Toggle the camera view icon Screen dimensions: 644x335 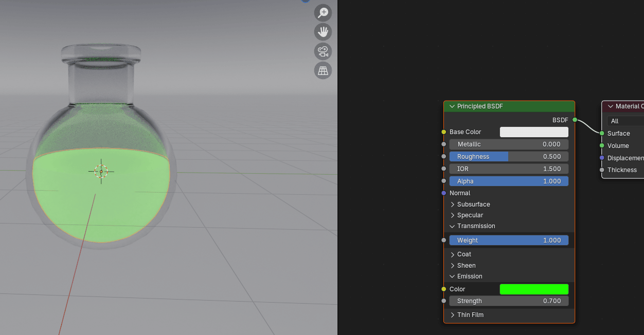pos(323,51)
